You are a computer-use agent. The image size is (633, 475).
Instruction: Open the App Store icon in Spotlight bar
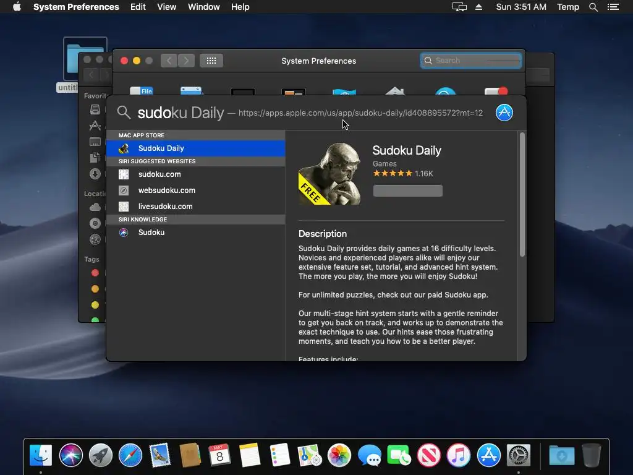point(504,113)
